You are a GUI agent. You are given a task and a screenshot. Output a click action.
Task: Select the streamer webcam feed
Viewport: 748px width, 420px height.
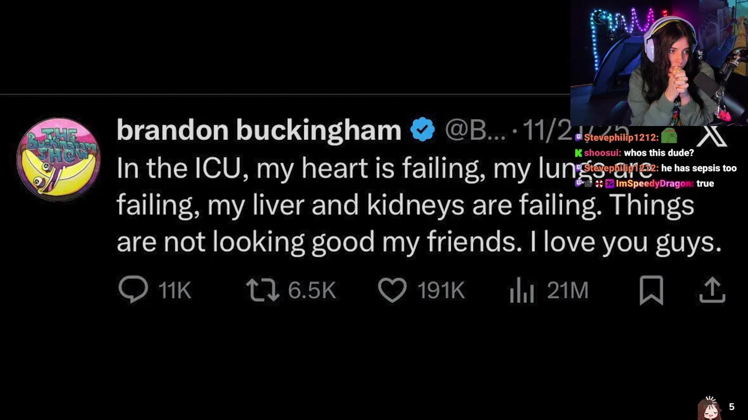(x=659, y=63)
